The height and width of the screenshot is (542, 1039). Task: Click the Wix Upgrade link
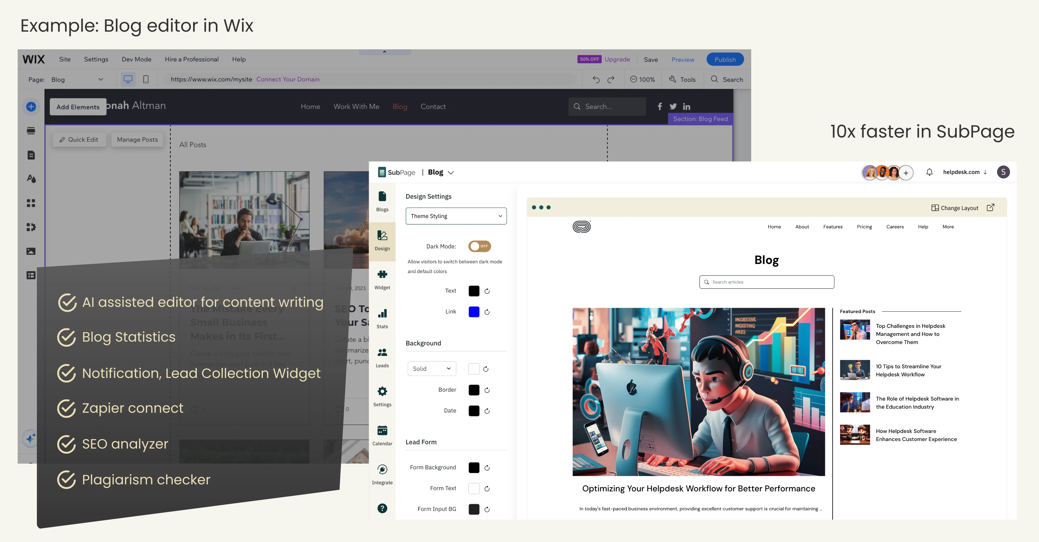617,59
